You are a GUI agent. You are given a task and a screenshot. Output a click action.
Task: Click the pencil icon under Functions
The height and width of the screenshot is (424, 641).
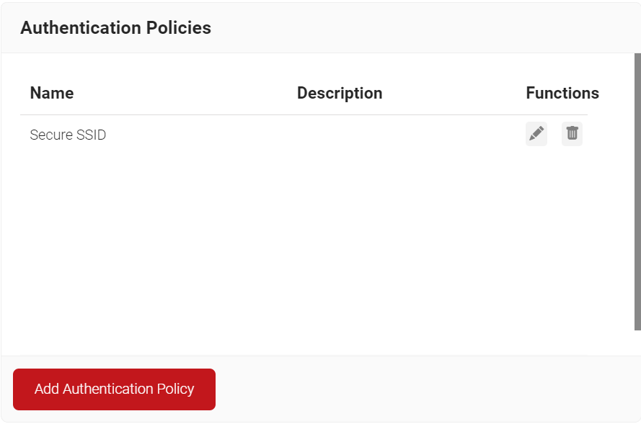[536, 134]
